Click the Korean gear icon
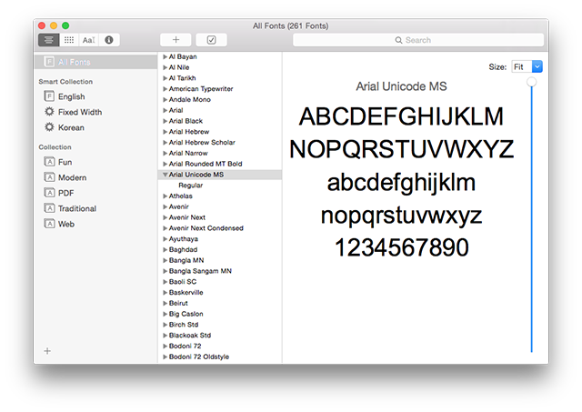582x412 pixels. click(49, 127)
